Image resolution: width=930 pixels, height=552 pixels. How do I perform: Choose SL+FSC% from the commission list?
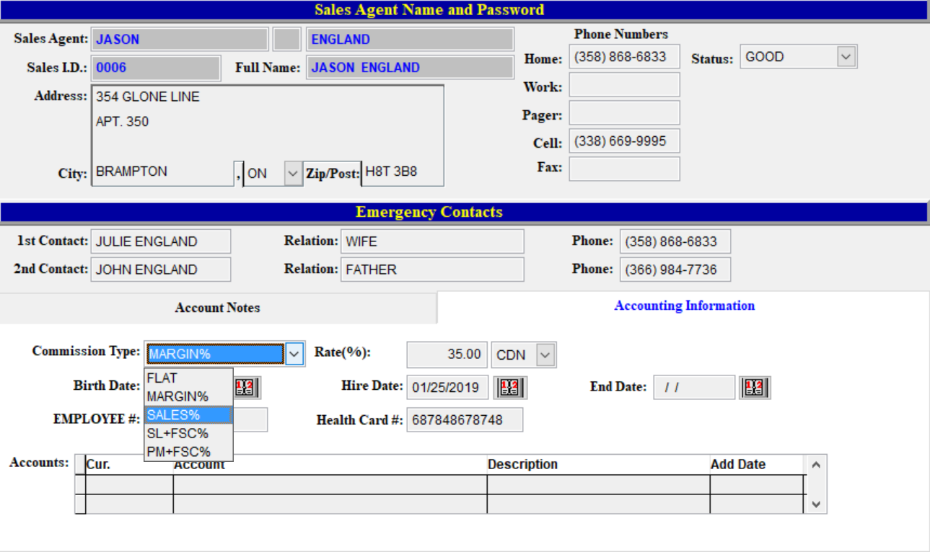tap(188, 433)
